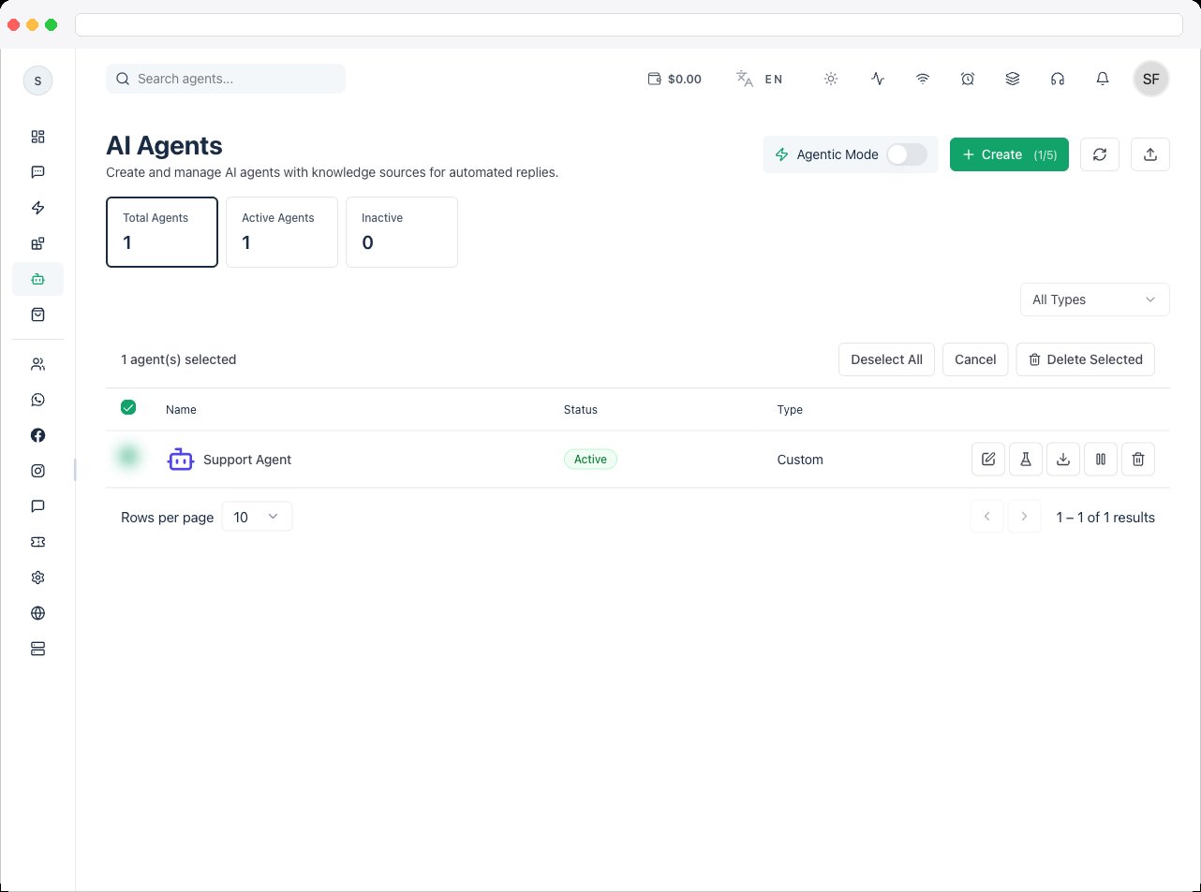
Task: Uncheck the select-all header checkbox
Action: (x=128, y=407)
